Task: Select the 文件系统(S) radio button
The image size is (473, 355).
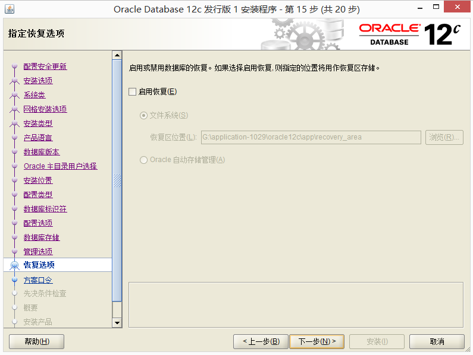Action: coord(143,115)
